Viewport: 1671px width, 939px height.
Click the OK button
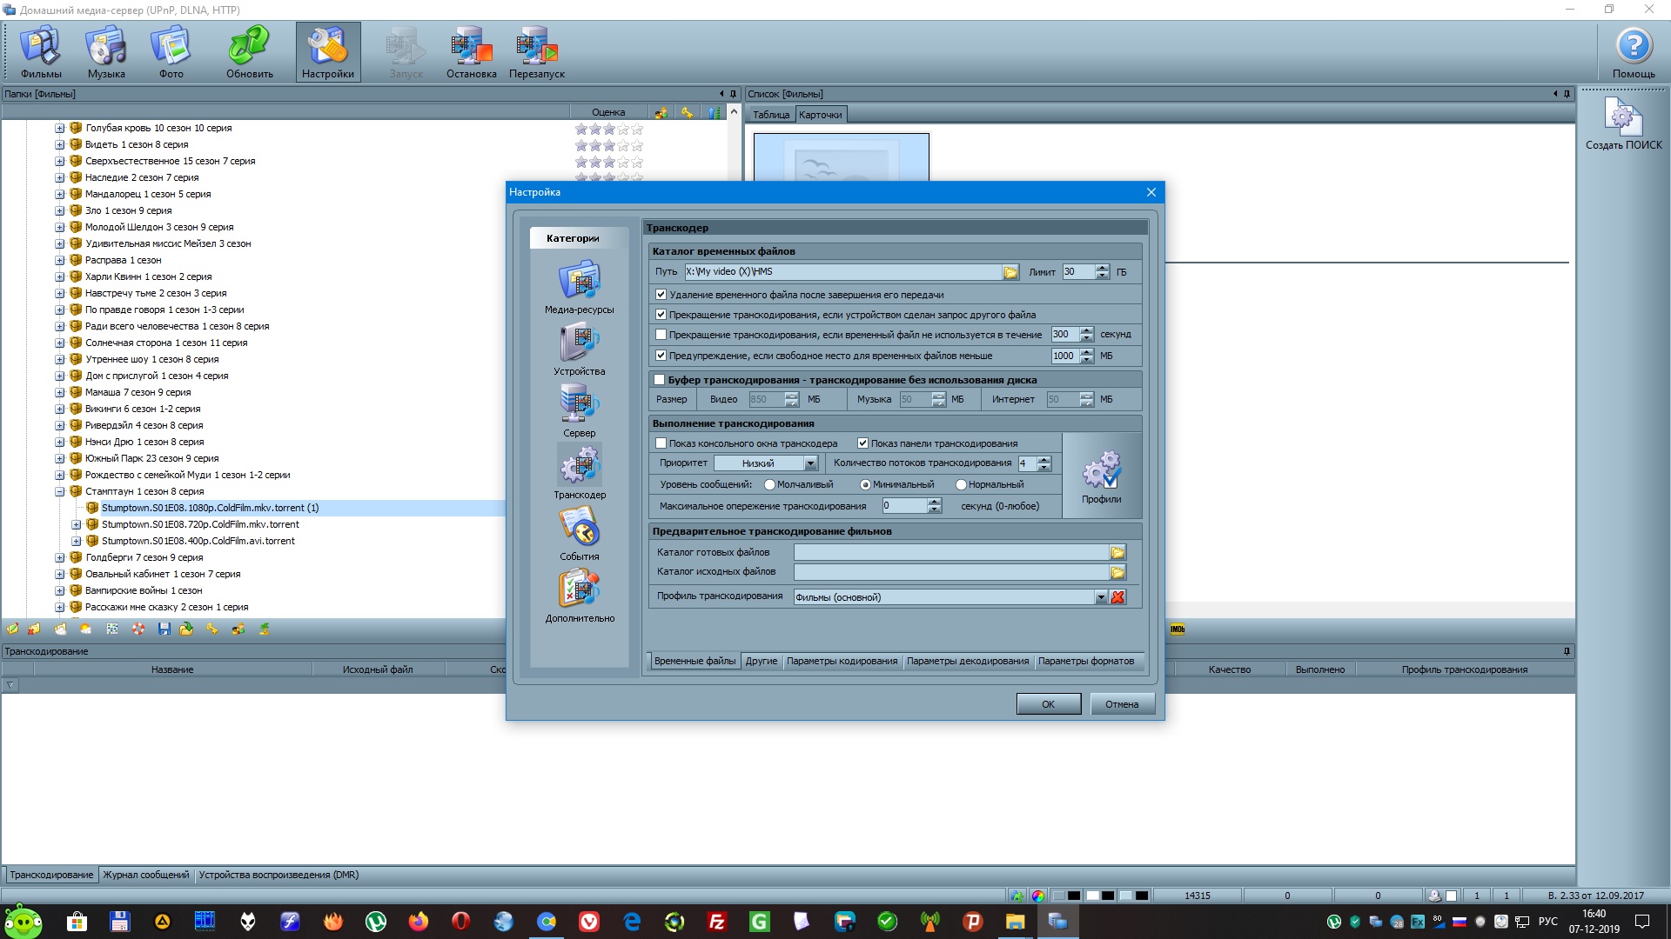(x=1048, y=704)
